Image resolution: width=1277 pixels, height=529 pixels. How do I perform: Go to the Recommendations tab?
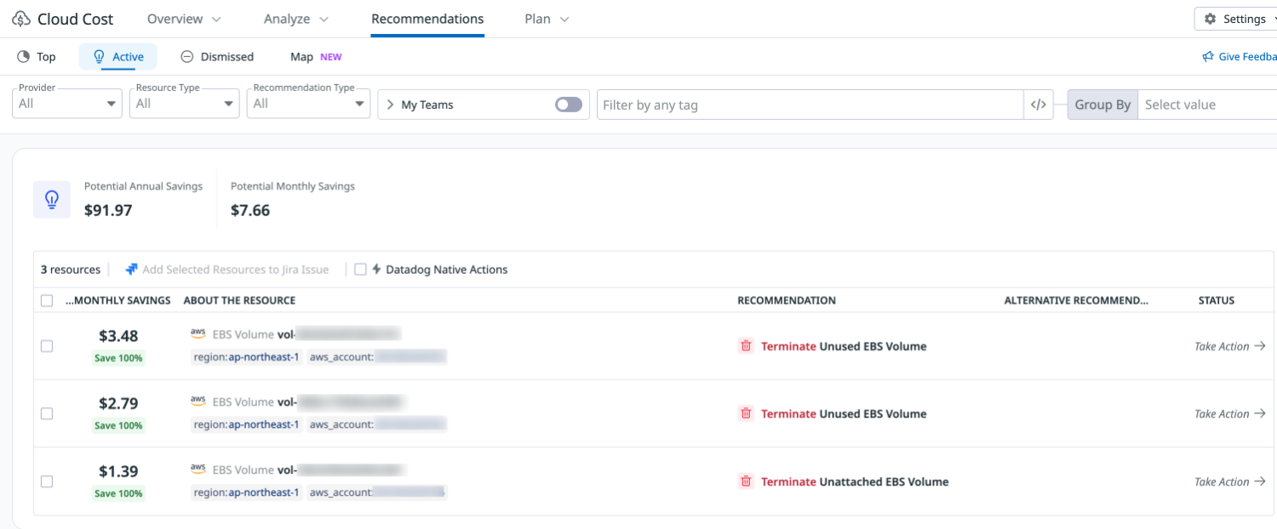click(427, 19)
